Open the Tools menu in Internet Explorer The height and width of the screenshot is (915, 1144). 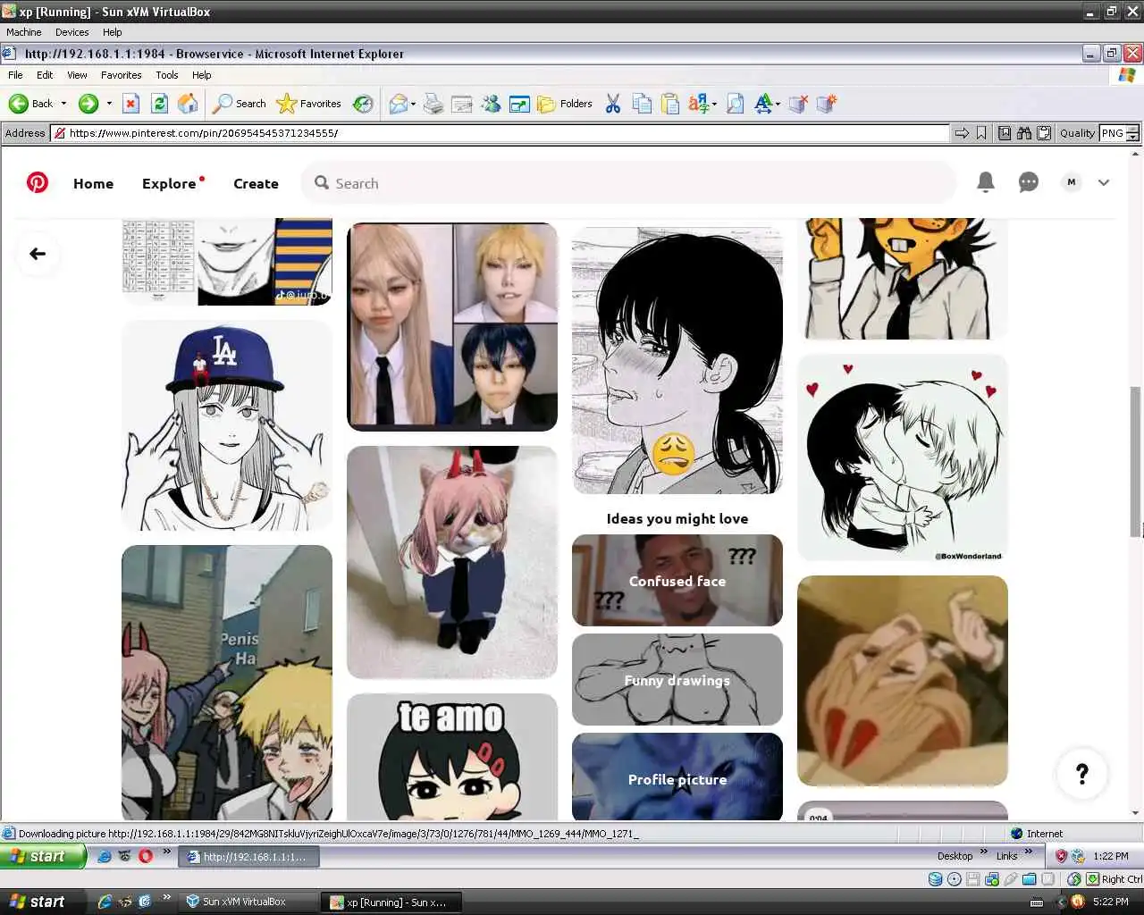click(167, 75)
